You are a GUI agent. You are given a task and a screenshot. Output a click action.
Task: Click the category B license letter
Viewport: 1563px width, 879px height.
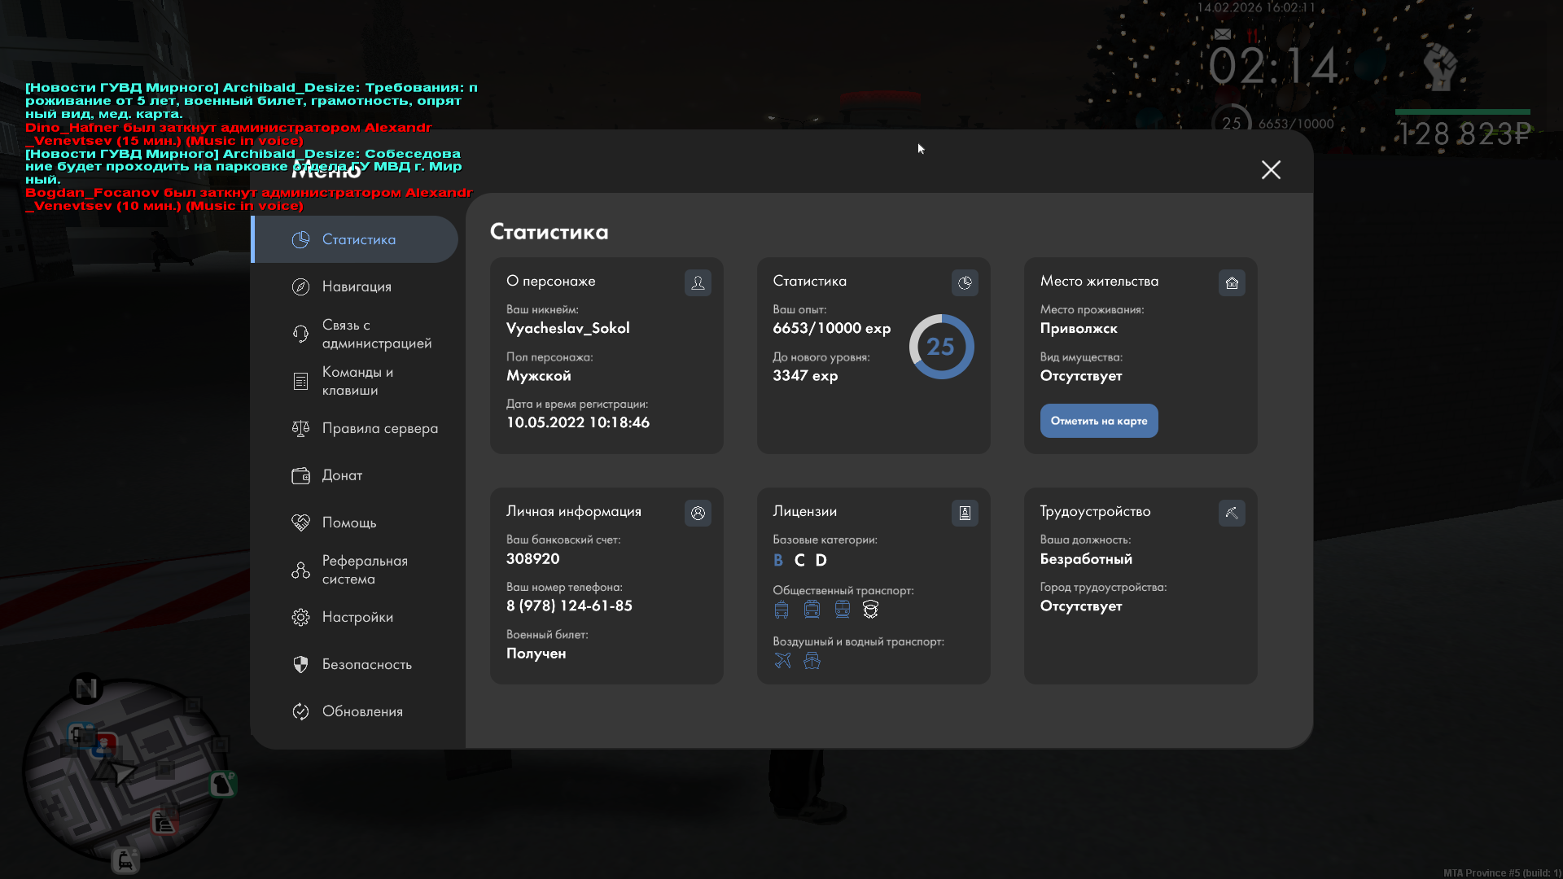[778, 560]
